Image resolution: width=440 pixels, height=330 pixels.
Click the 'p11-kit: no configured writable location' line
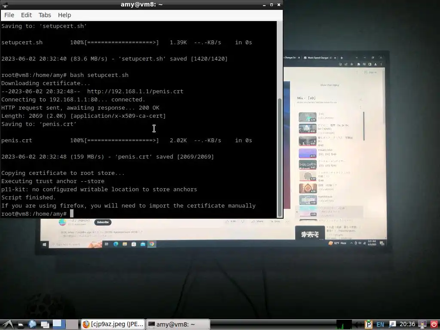(x=99, y=189)
